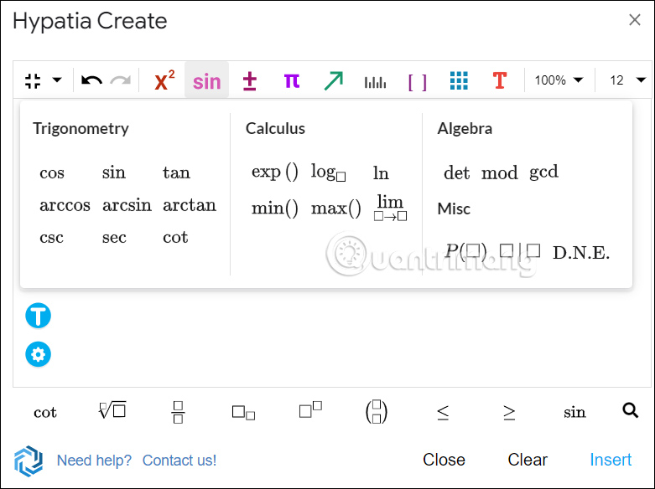Image resolution: width=655 pixels, height=489 pixels.
Task: Open the pink sin functions toolbar menu
Action: coord(207,81)
